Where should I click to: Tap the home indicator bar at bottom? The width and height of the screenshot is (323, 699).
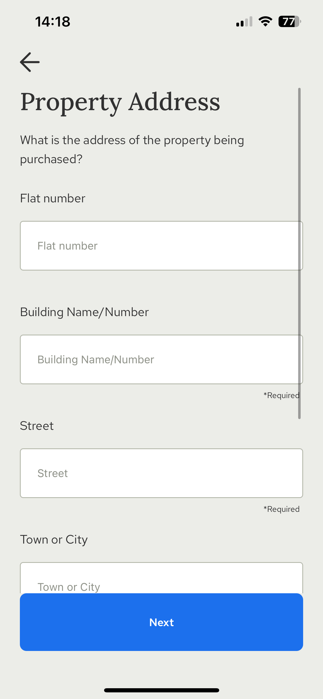161,690
